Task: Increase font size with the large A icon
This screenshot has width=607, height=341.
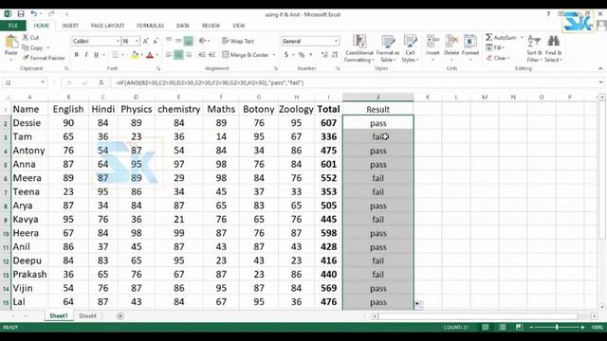Action: [x=146, y=41]
